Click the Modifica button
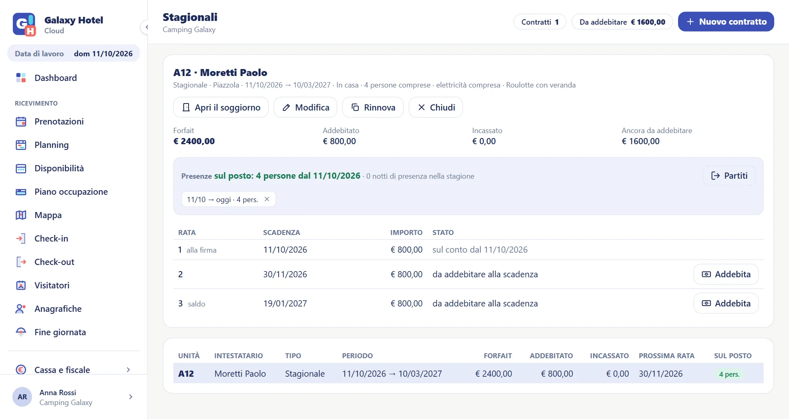 305,107
